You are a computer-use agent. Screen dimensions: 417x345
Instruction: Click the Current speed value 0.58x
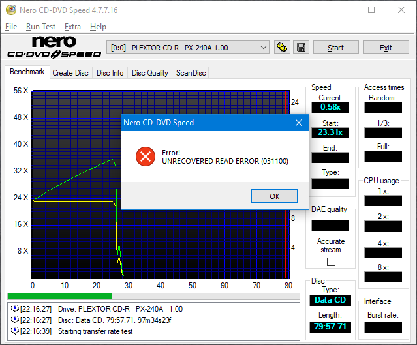coord(330,107)
